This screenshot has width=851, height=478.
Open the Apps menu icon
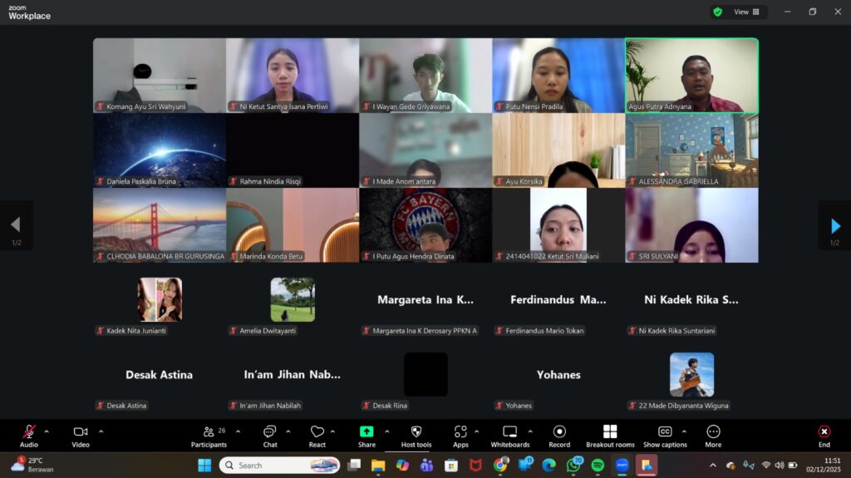(x=460, y=436)
